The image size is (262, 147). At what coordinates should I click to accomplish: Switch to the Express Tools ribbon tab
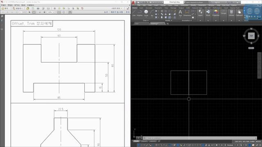(235, 8)
